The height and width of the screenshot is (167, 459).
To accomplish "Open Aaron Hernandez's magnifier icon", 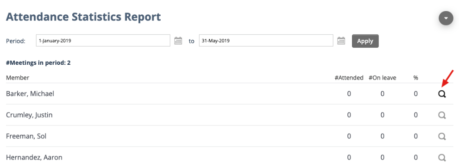I will click(x=442, y=158).
